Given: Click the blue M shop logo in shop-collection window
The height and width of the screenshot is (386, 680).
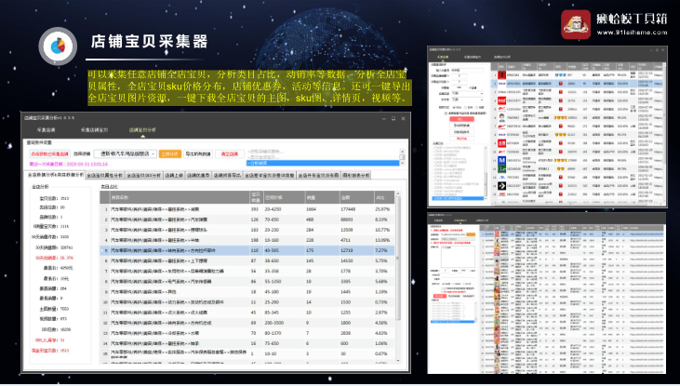Looking at the screenshot, I should pos(501,161).
